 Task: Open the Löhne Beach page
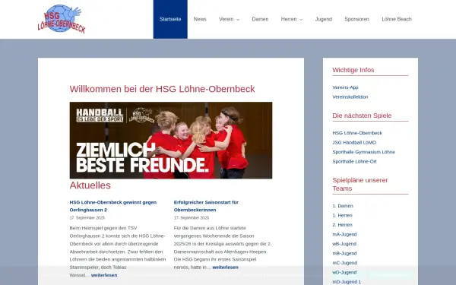point(397,19)
